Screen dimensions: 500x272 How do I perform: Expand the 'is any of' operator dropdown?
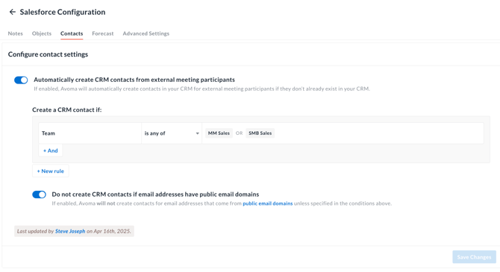pyautogui.click(x=172, y=133)
